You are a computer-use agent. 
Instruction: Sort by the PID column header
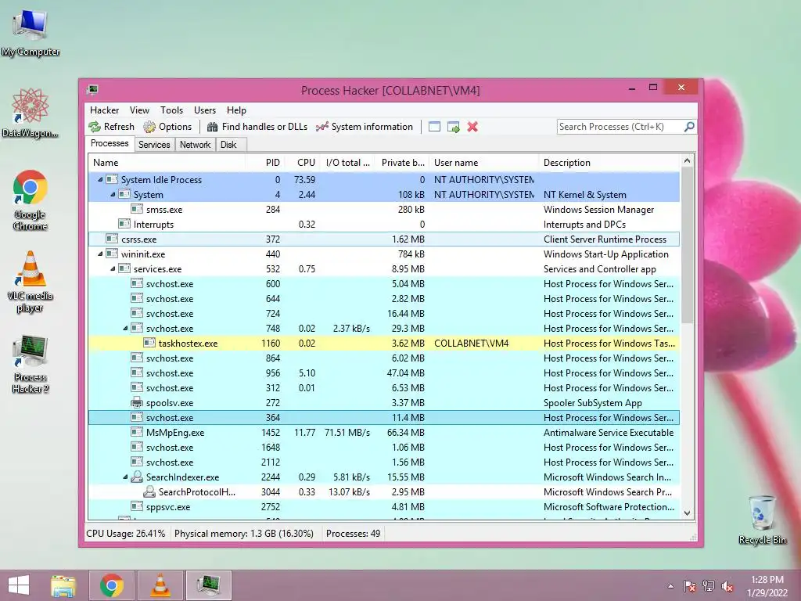(265, 163)
